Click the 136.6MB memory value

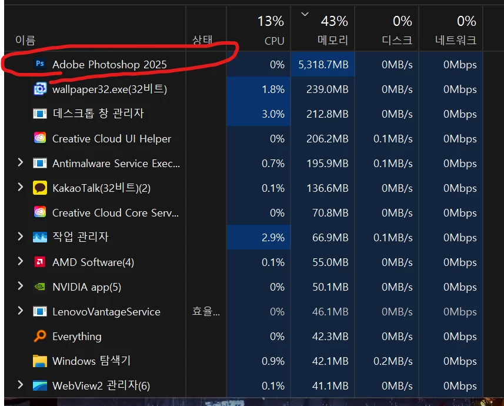click(x=327, y=188)
